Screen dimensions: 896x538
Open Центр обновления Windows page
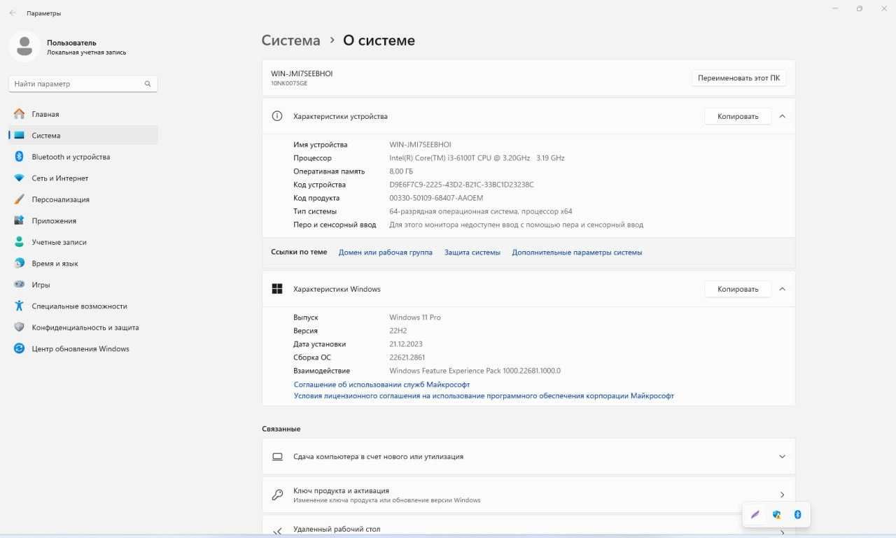point(83,348)
